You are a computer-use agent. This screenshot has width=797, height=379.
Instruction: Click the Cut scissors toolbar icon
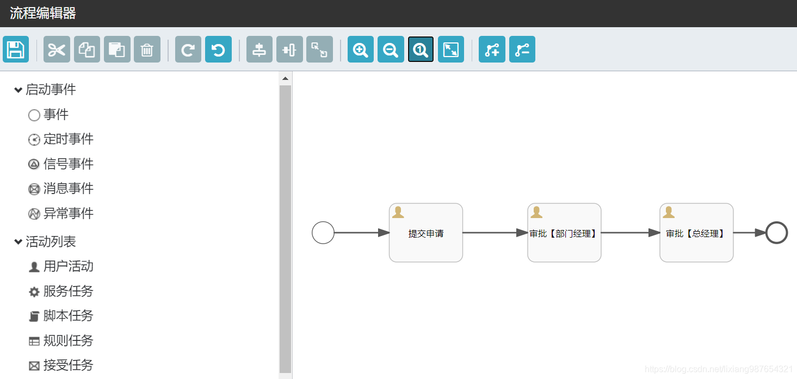[x=57, y=49]
